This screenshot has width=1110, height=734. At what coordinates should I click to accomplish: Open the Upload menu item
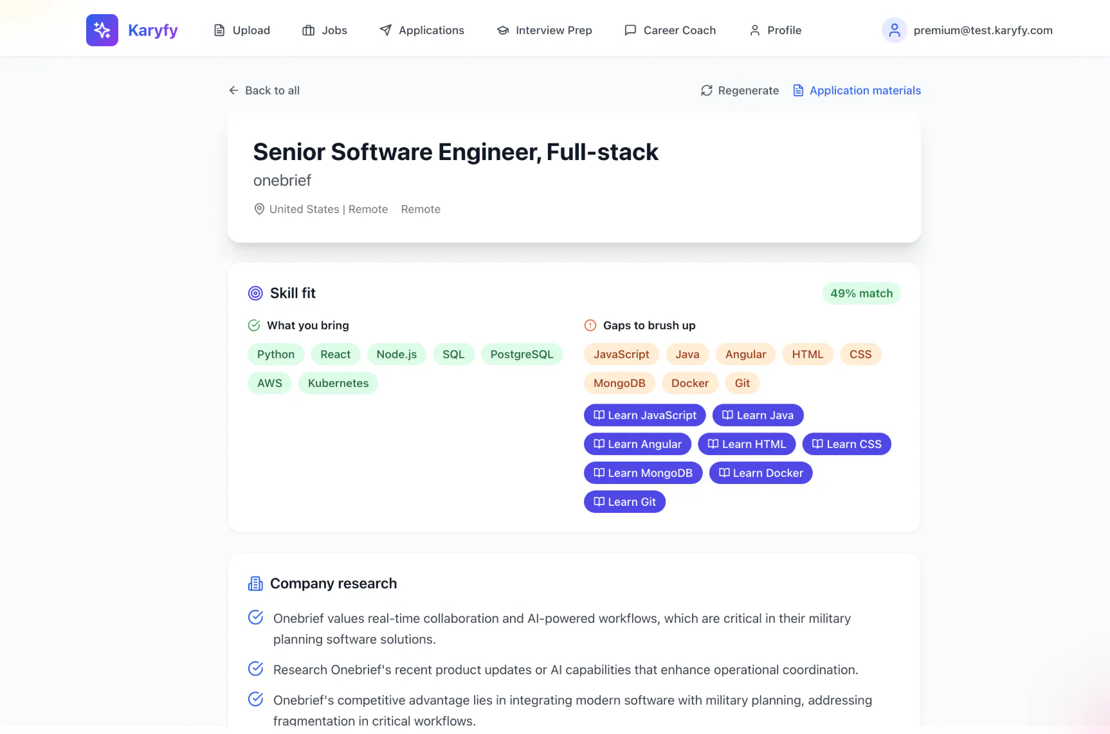click(242, 30)
